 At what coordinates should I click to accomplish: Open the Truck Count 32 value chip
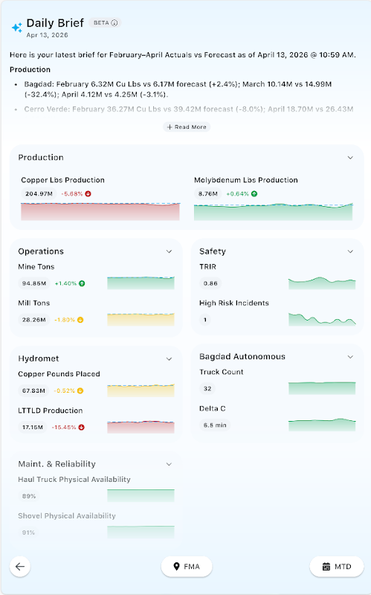207,388
